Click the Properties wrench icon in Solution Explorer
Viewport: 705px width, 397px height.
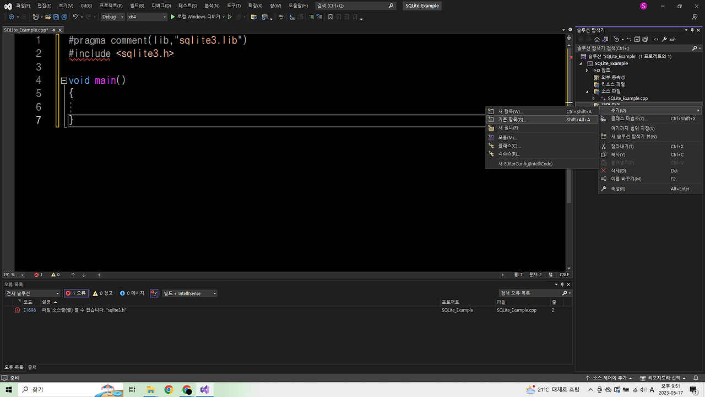tap(664, 40)
